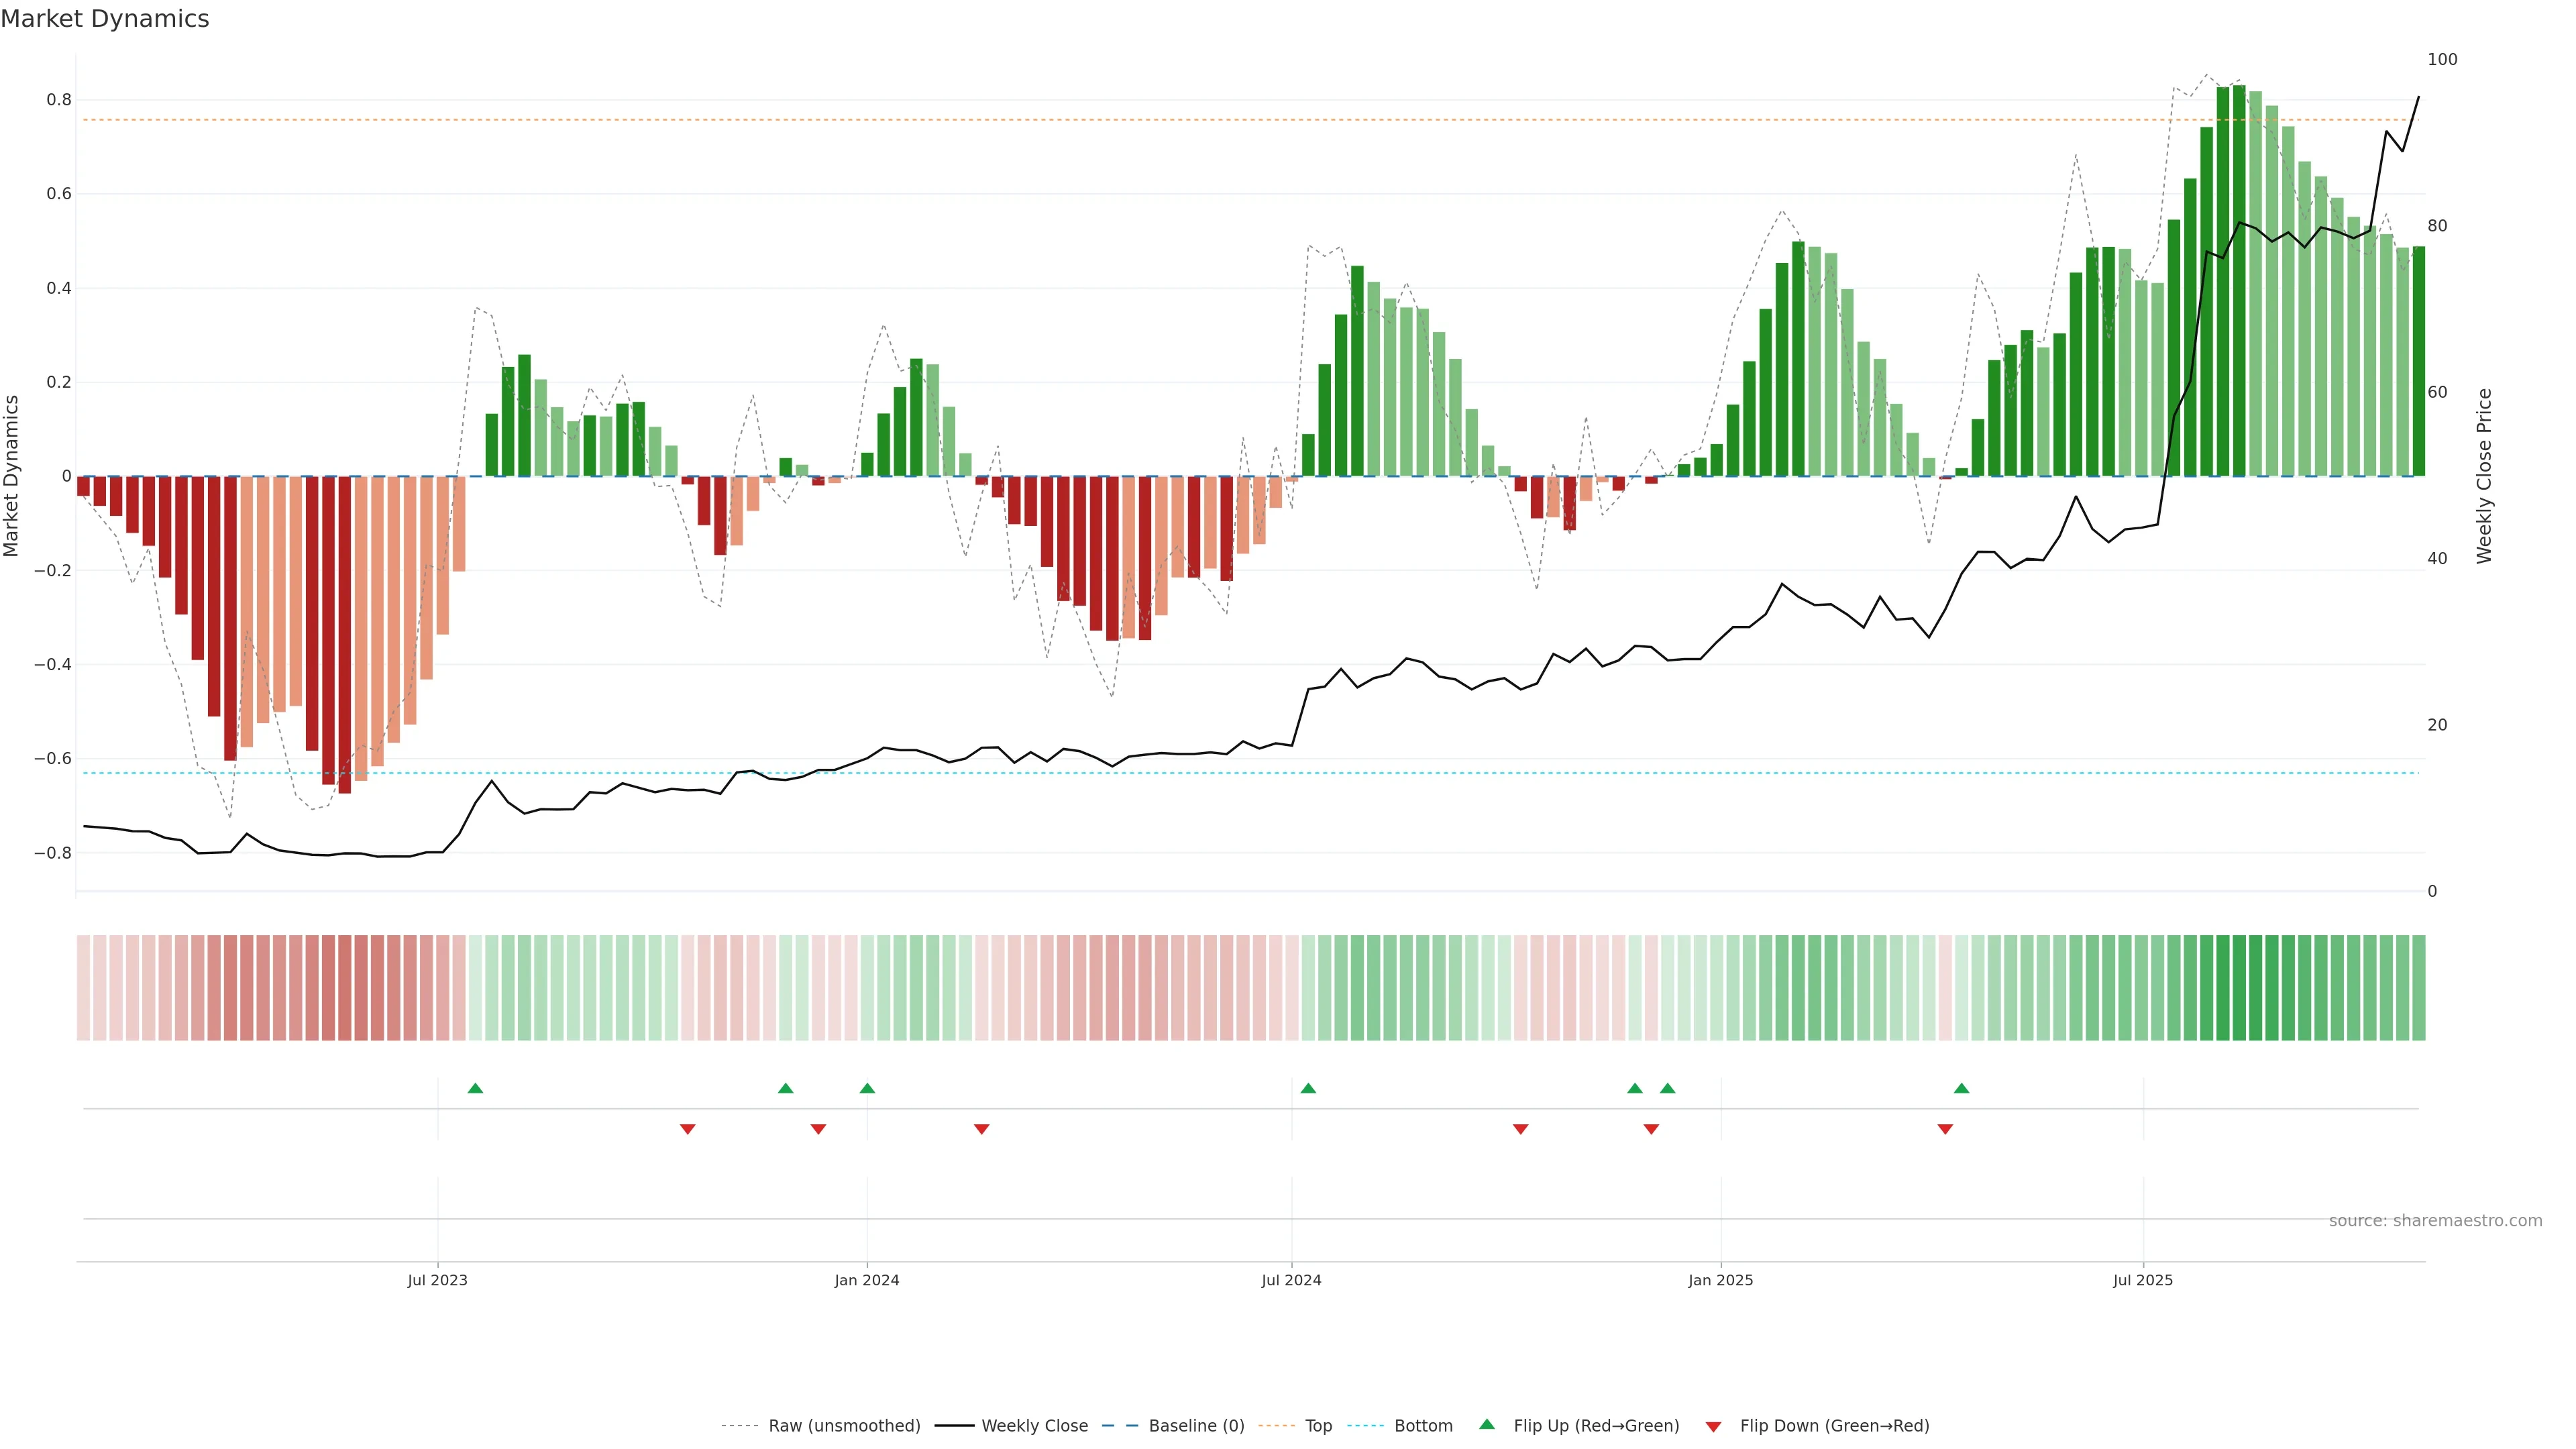
Task: Toggle the Top threshold legend entry
Action: tap(1318, 1426)
